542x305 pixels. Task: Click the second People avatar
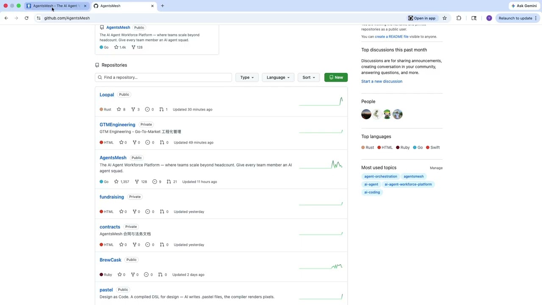[x=376, y=114]
